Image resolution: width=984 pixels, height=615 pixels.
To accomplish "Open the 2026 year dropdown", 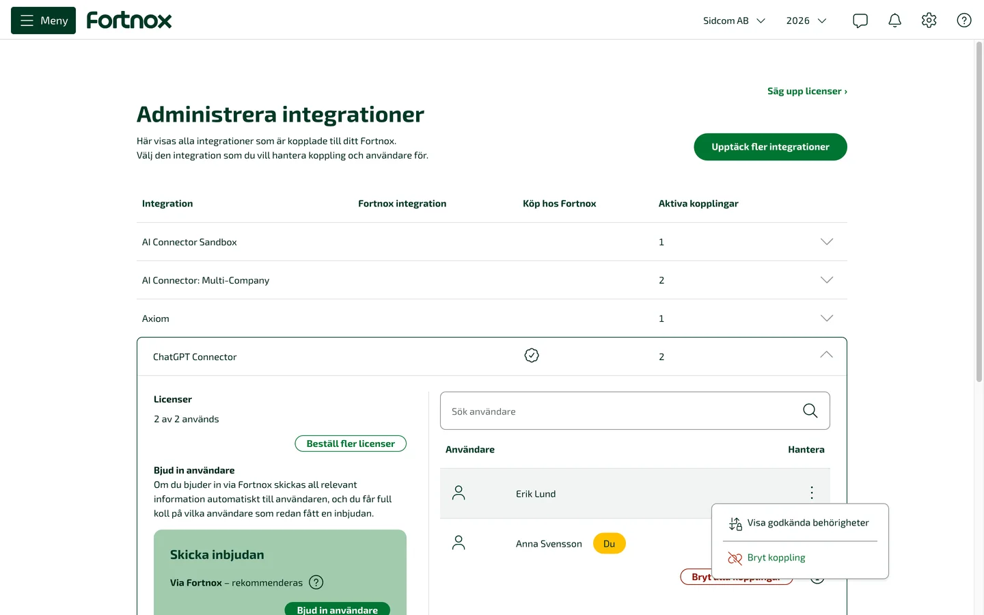I will coord(806,20).
